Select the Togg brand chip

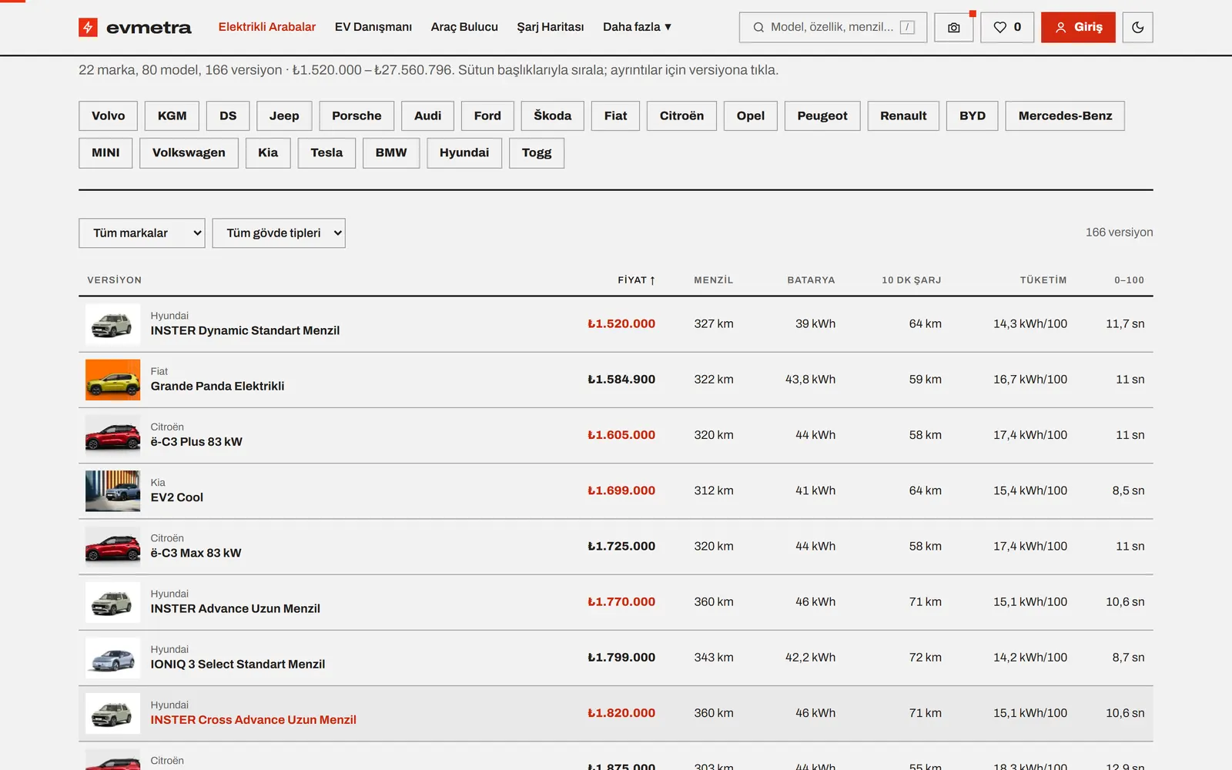(x=537, y=152)
